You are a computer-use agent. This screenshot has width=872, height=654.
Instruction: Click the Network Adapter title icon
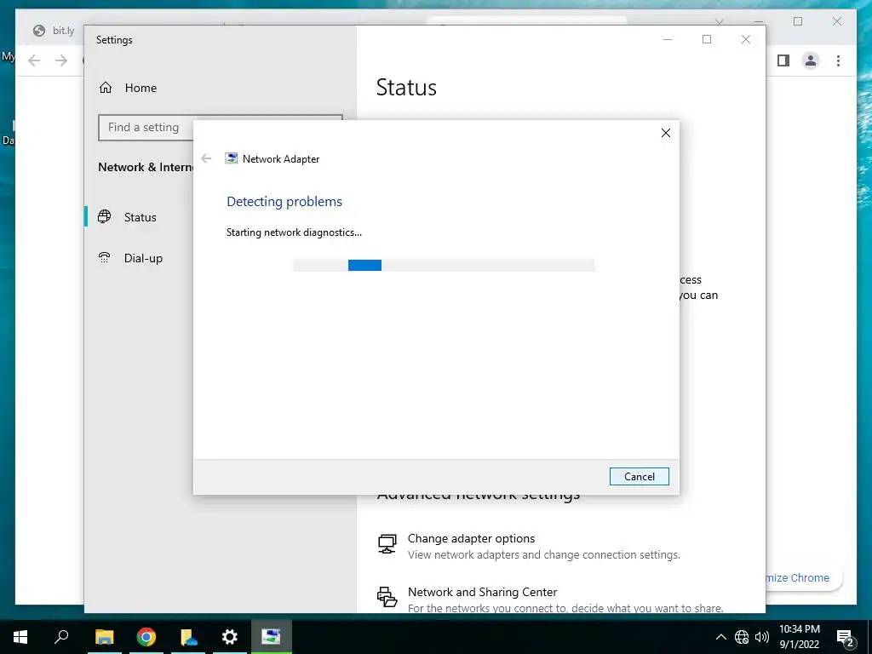[231, 158]
